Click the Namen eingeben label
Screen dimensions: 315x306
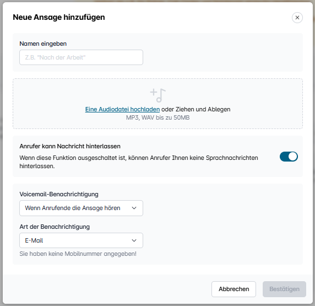point(43,44)
